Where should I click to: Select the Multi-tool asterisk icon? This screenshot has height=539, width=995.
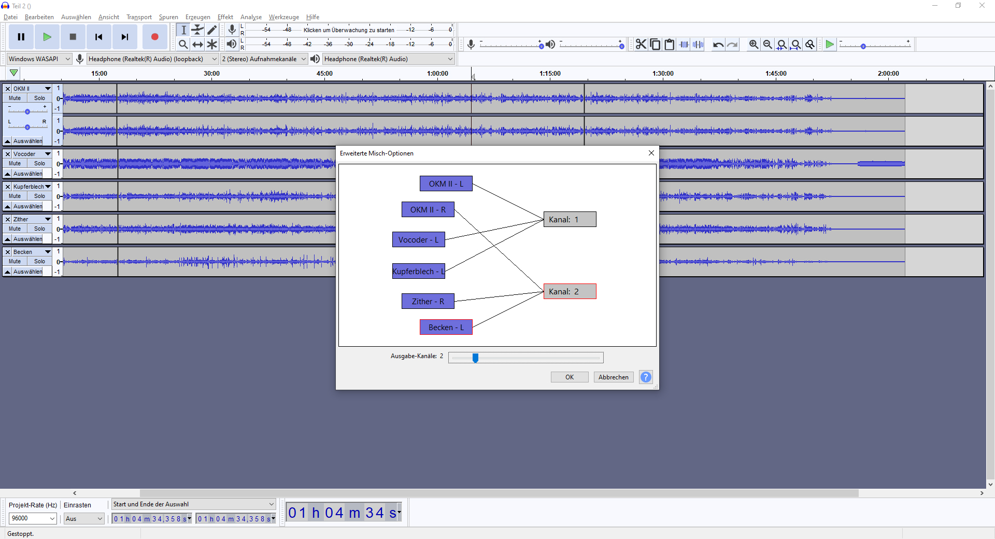pos(212,45)
